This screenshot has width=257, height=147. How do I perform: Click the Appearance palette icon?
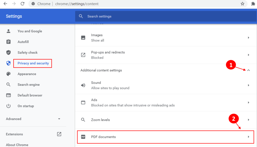(9, 74)
